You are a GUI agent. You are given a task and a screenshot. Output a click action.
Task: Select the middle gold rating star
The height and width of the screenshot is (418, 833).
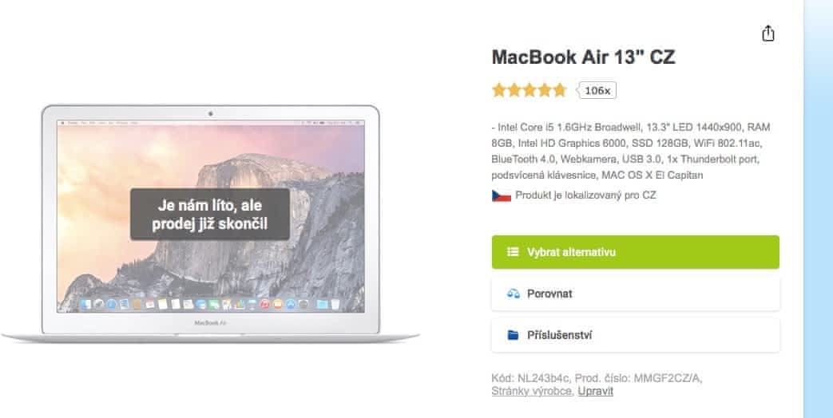pos(530,90)
